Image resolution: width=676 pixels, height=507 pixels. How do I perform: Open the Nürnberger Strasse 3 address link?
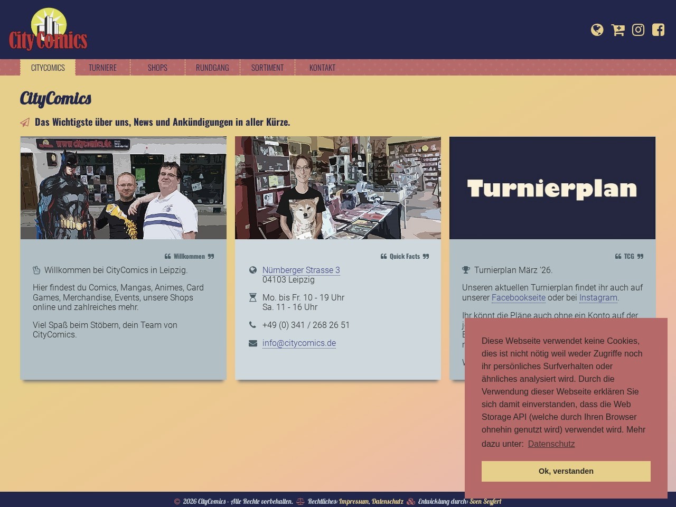(301, 270)
